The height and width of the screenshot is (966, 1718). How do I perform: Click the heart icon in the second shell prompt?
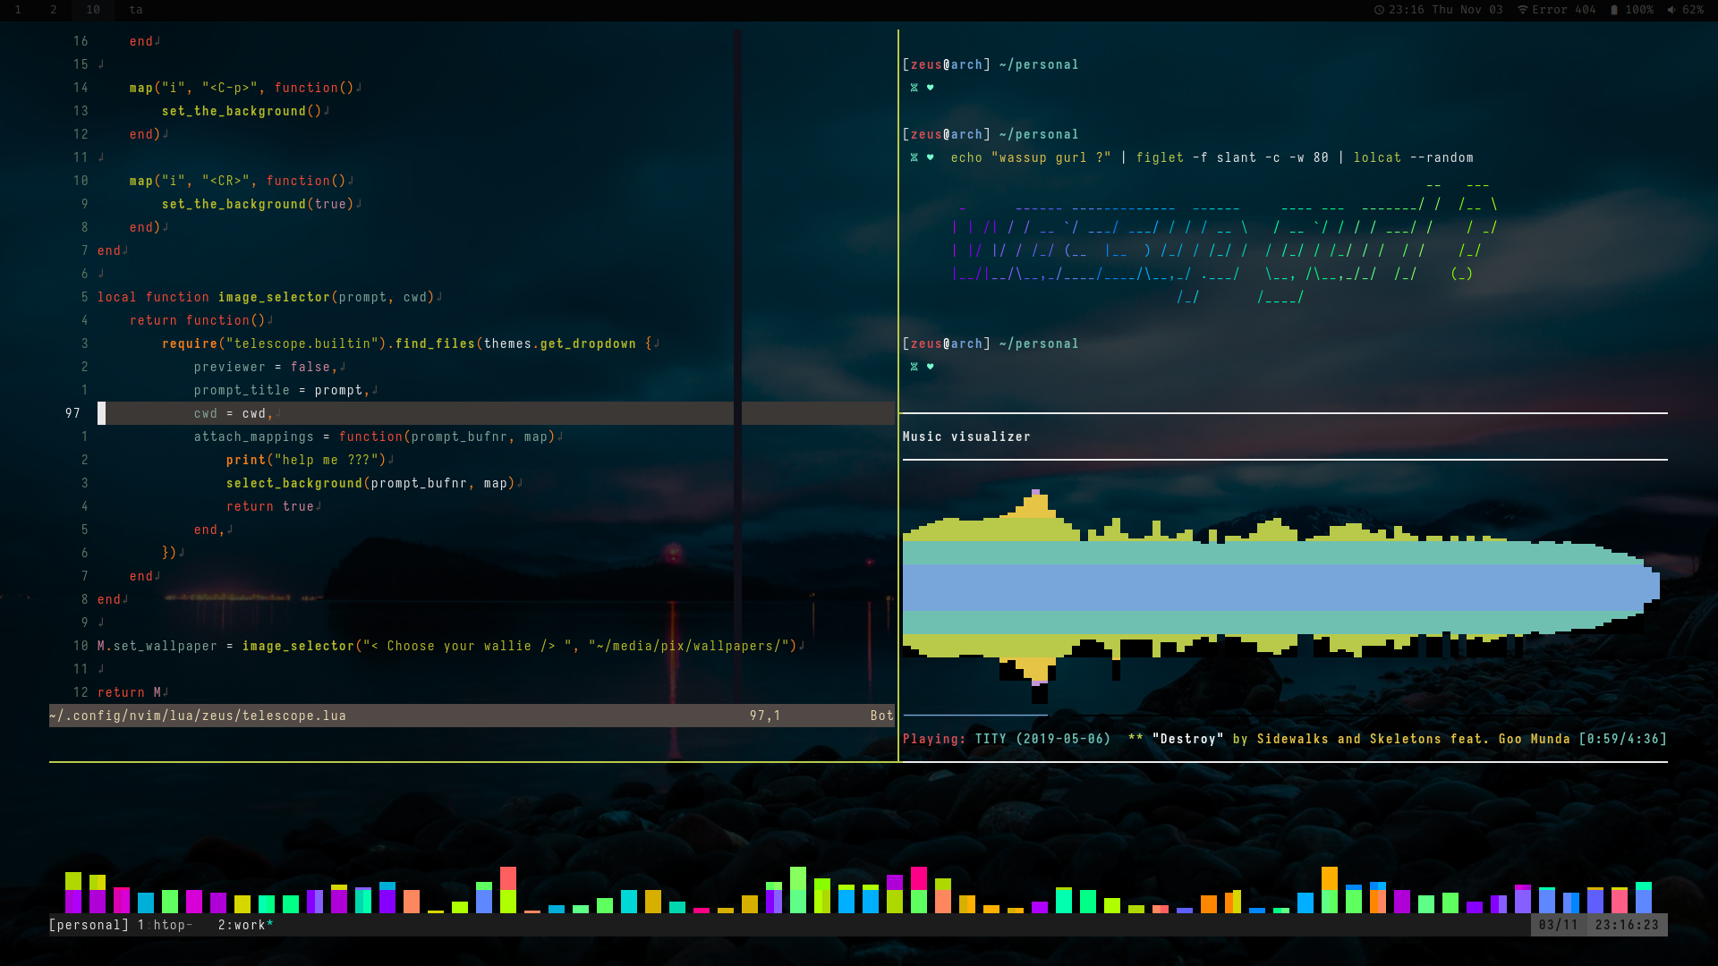[x=930, y=157]
